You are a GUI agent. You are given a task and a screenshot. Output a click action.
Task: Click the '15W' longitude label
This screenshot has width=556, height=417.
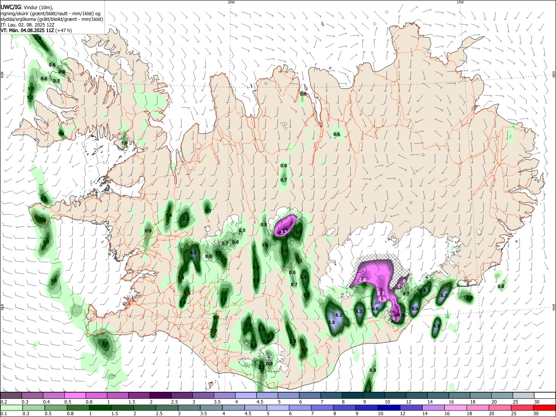pos(460,2)
